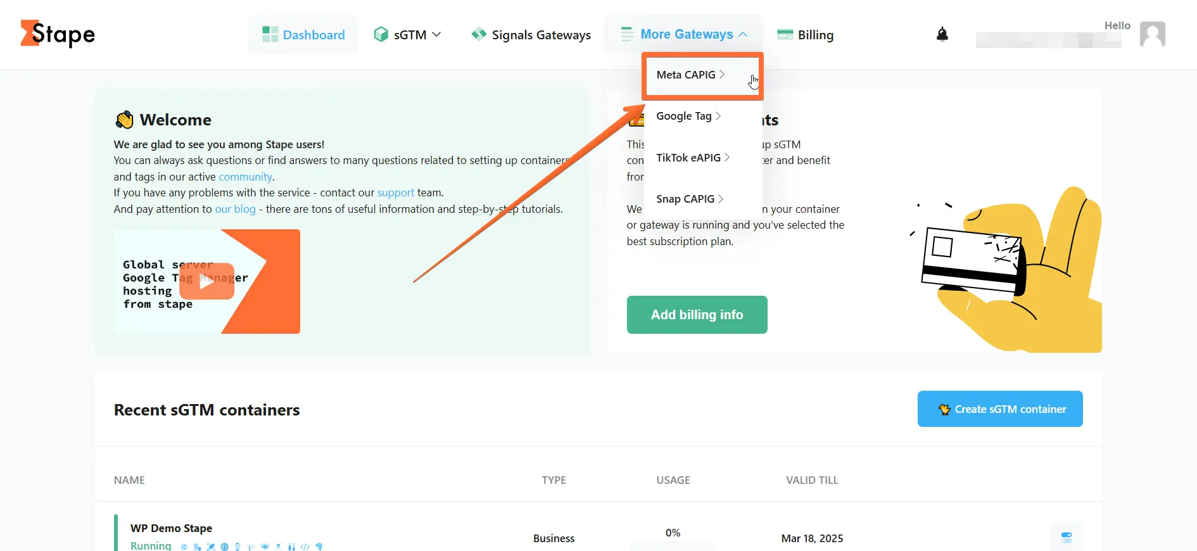The image size is (1197, 551).
Task: Open WP Demo Stape container settings toggle
Action: [1067, 537]
